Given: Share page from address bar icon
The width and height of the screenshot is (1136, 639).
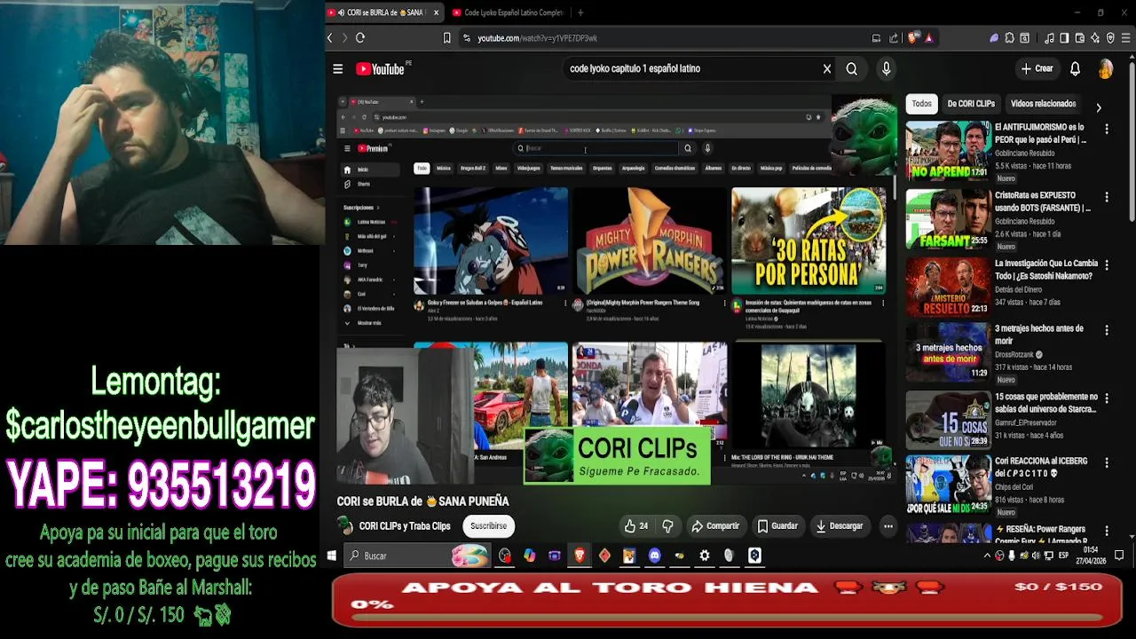Looking at the screenshot, I should (x=894, y=38).
